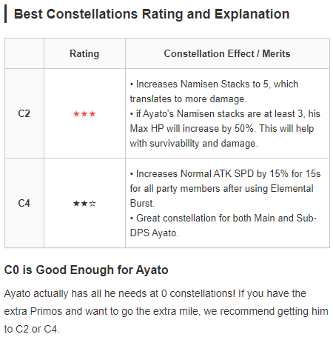Viewport: 333px width, 337px height.
Task: Click the Increases Namisen Stacks to 5 text
Action: (x=199, y=84)
